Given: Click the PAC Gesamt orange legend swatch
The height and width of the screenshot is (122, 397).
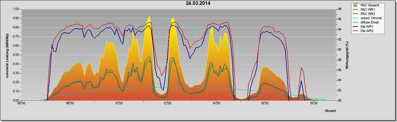Looking at the screenshot, I should (355, 5).
